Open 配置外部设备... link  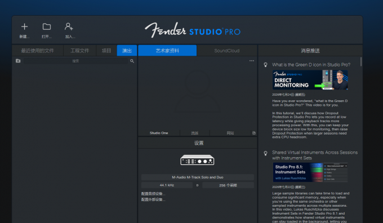click(x=153, y=199)
